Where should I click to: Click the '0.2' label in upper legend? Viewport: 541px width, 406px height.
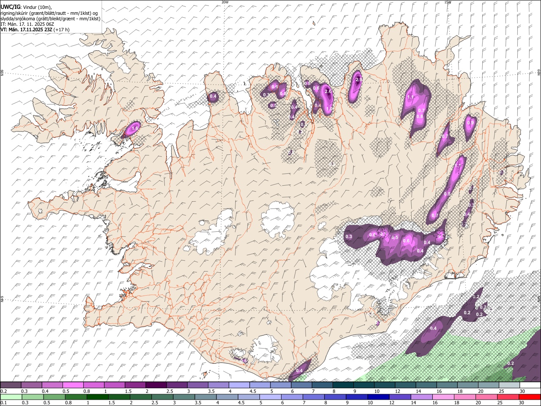coord(3,391)
